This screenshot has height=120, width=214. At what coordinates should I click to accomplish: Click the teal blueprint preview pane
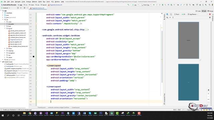(189, 82)
